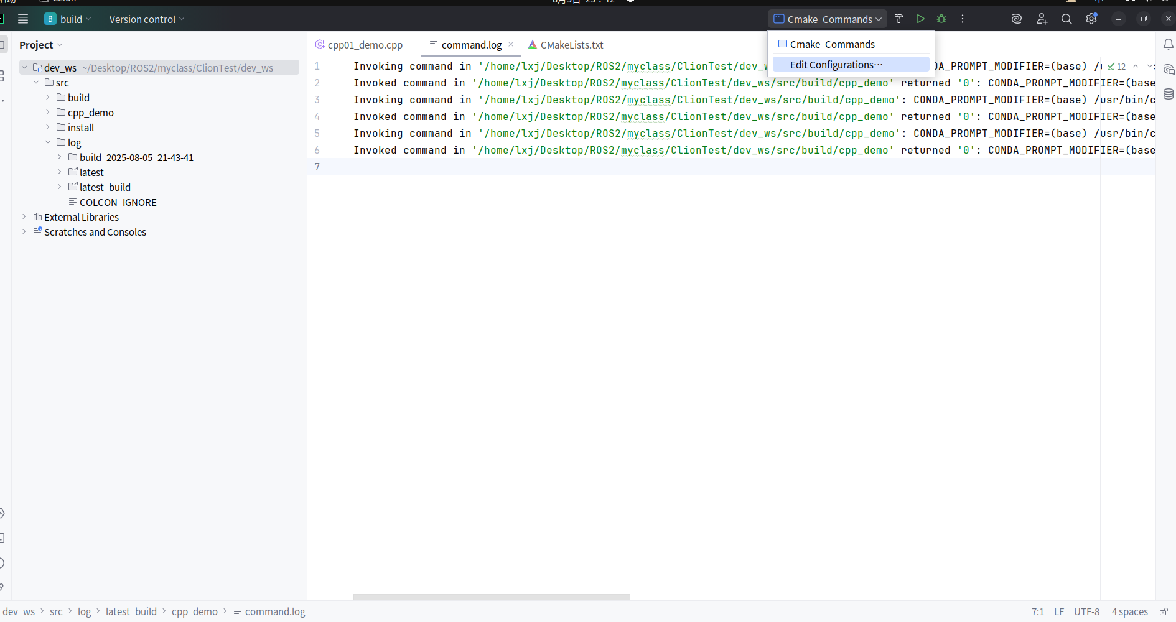Viewport: 1176px width, 622px height.
Task: Expand the cpp_demo folder
Action: coord(48,113)
